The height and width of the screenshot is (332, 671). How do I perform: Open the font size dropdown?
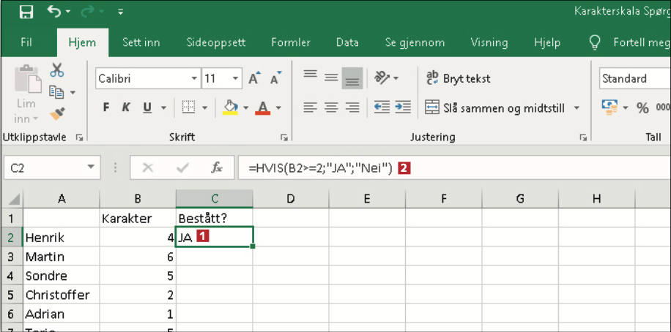tap(235, 78)
